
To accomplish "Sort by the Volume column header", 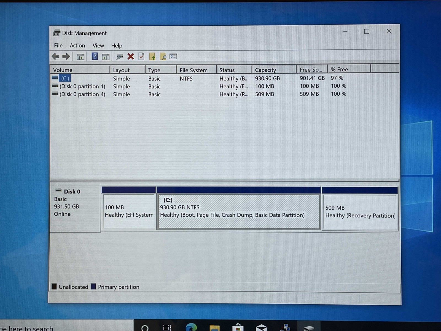I will (80, 70).
